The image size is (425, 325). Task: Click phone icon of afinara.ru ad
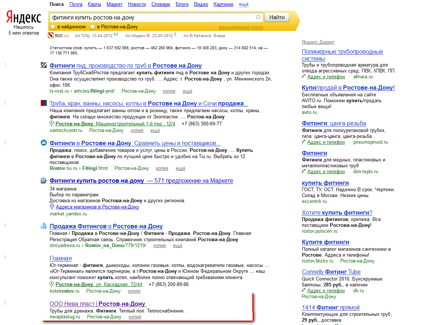pyautogui.click(x=304, y=77)
